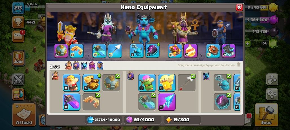Open the Archer Puppet equipment
The height and width of the screenshot is (130, 290).
(x=147, y=83)
